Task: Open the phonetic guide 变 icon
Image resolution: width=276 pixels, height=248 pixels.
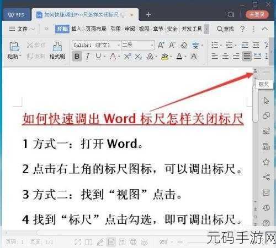Action: pos(195,45)
